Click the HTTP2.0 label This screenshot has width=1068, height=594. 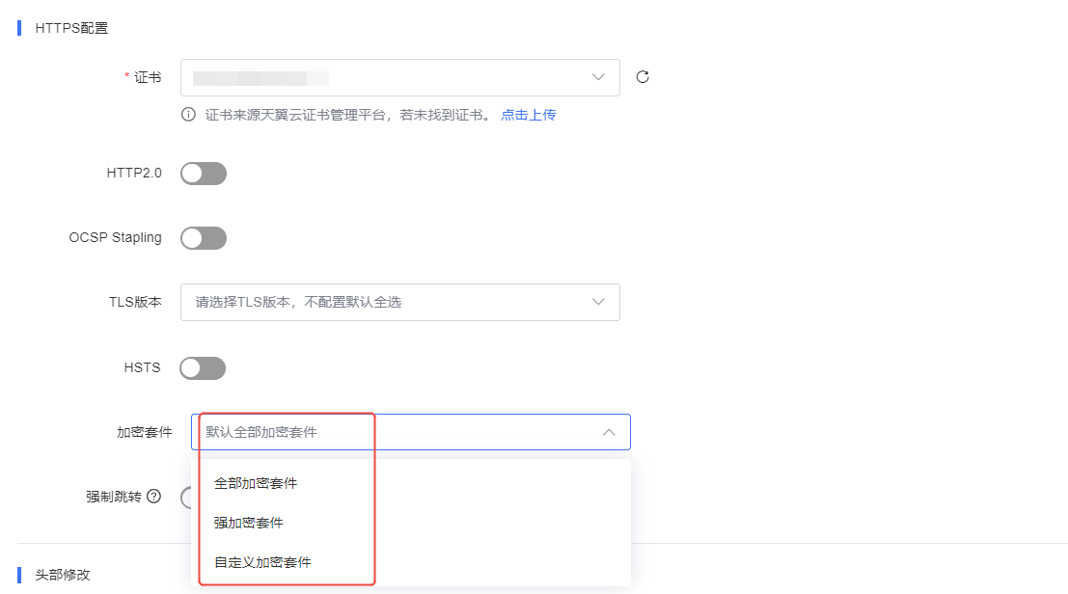(x=134, y=173)
